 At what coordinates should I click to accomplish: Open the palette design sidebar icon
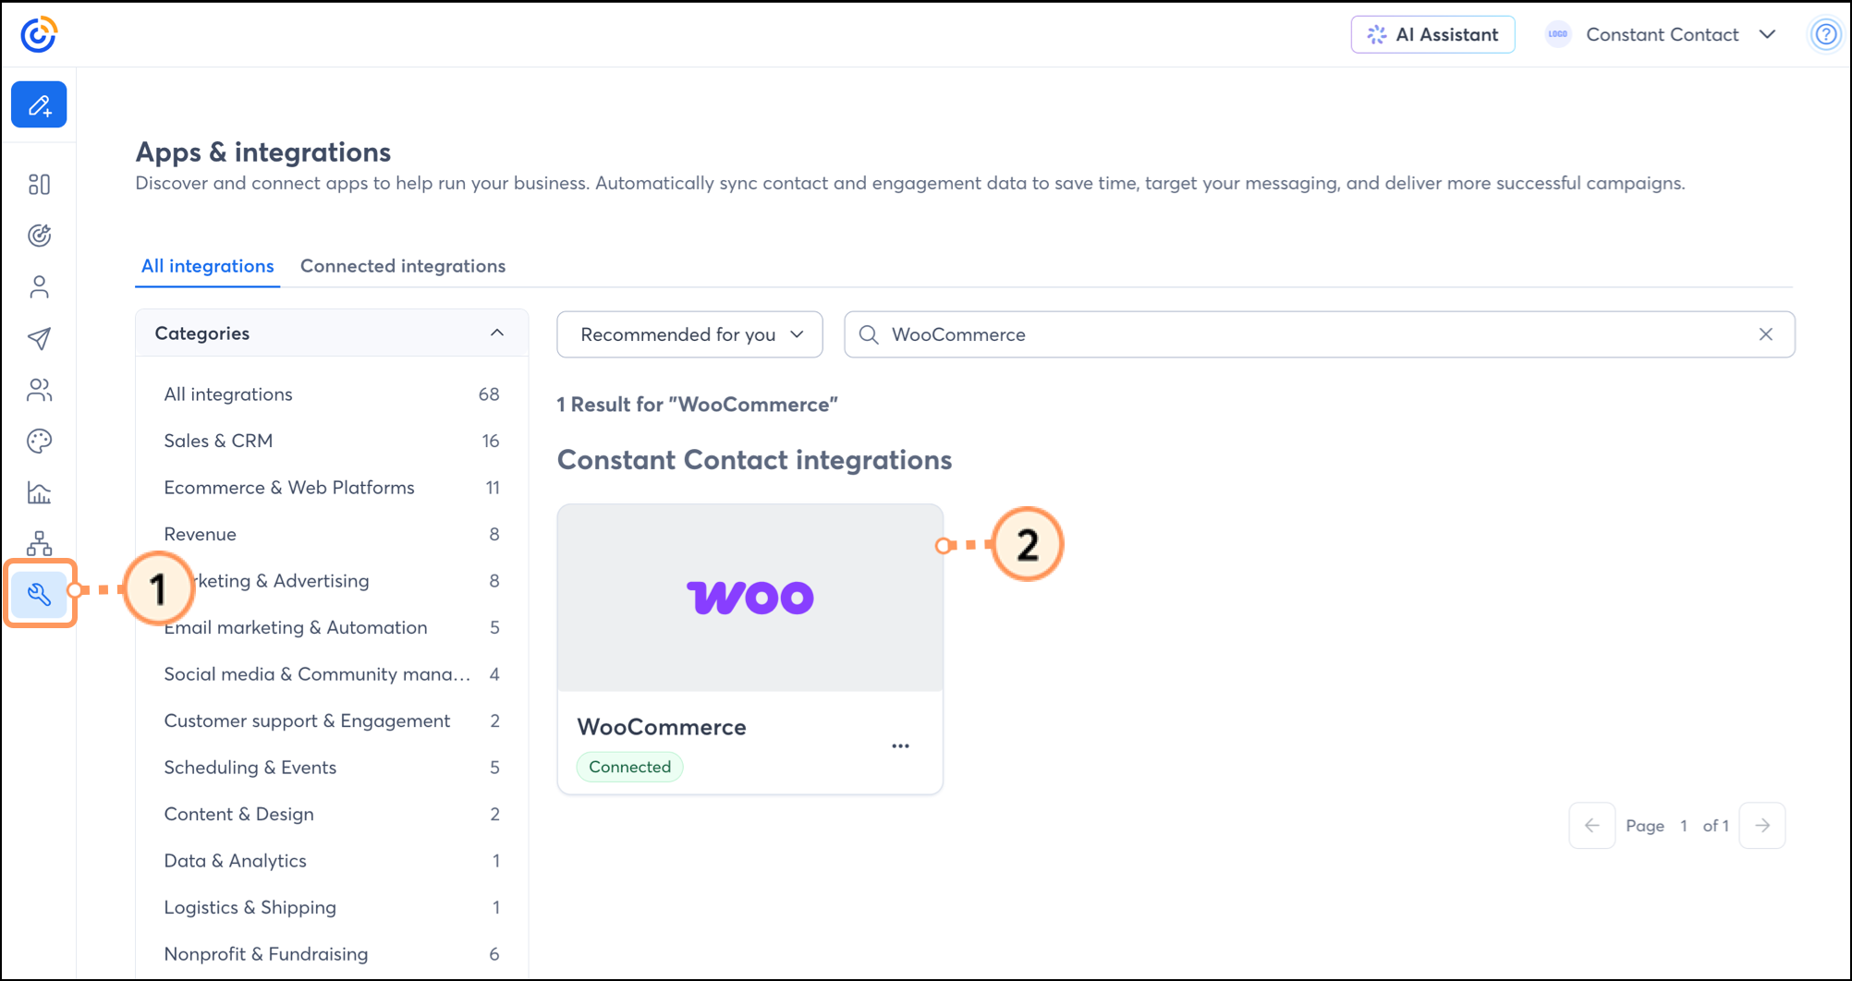[x=39, y=442]
